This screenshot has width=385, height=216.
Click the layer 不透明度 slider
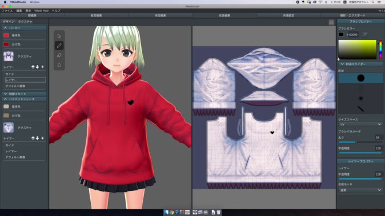(x=360, y=179)
